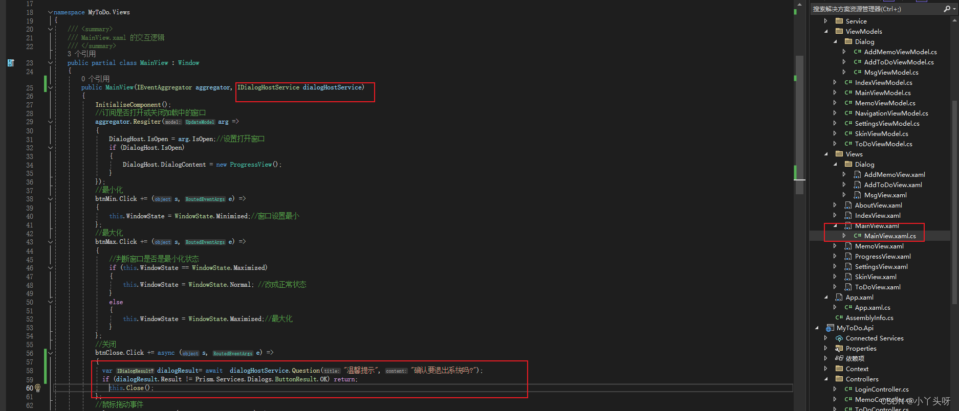Click ProgressView on line 34
The width and height of the screenshot is (959, 411).
[x=251, y=165]
